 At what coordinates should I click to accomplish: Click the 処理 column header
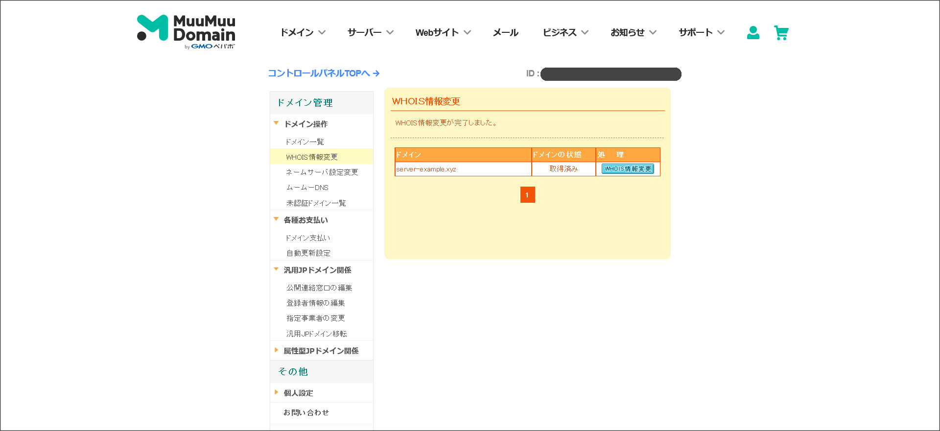click(x=628, y=155)
